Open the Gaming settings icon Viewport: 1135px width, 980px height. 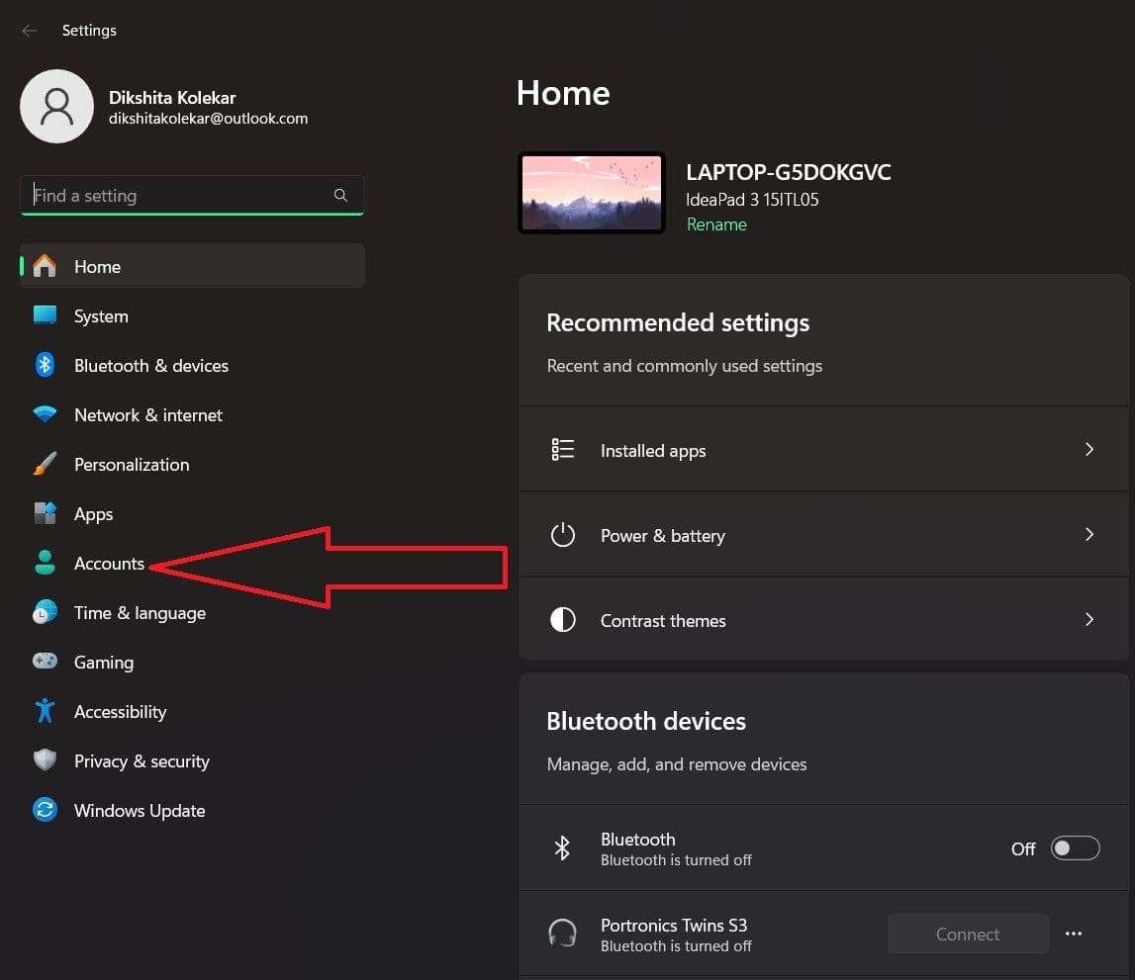46,662
